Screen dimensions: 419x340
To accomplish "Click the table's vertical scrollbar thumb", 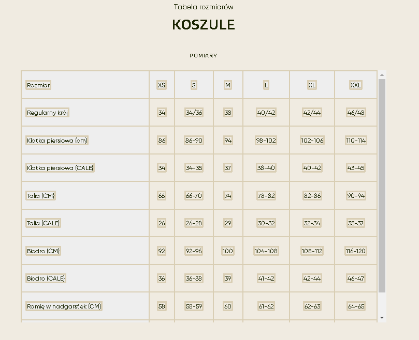I will point(382,186).
